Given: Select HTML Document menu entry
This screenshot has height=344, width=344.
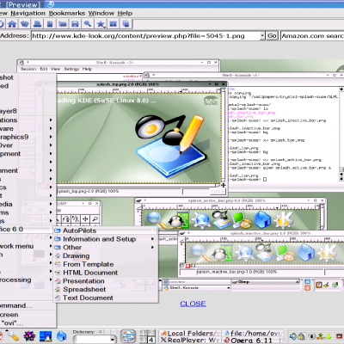Looking at the screenshot, I should coord(106,273).
